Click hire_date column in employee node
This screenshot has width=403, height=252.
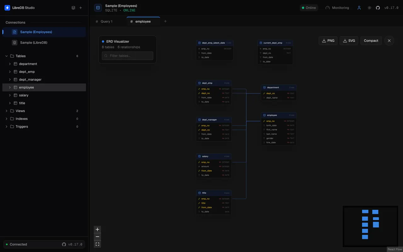point(279,142)
